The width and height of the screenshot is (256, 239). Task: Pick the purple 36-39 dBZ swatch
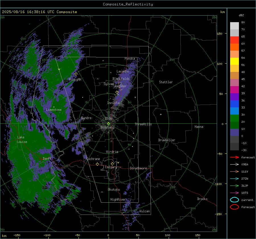click(x=234, y=97)
